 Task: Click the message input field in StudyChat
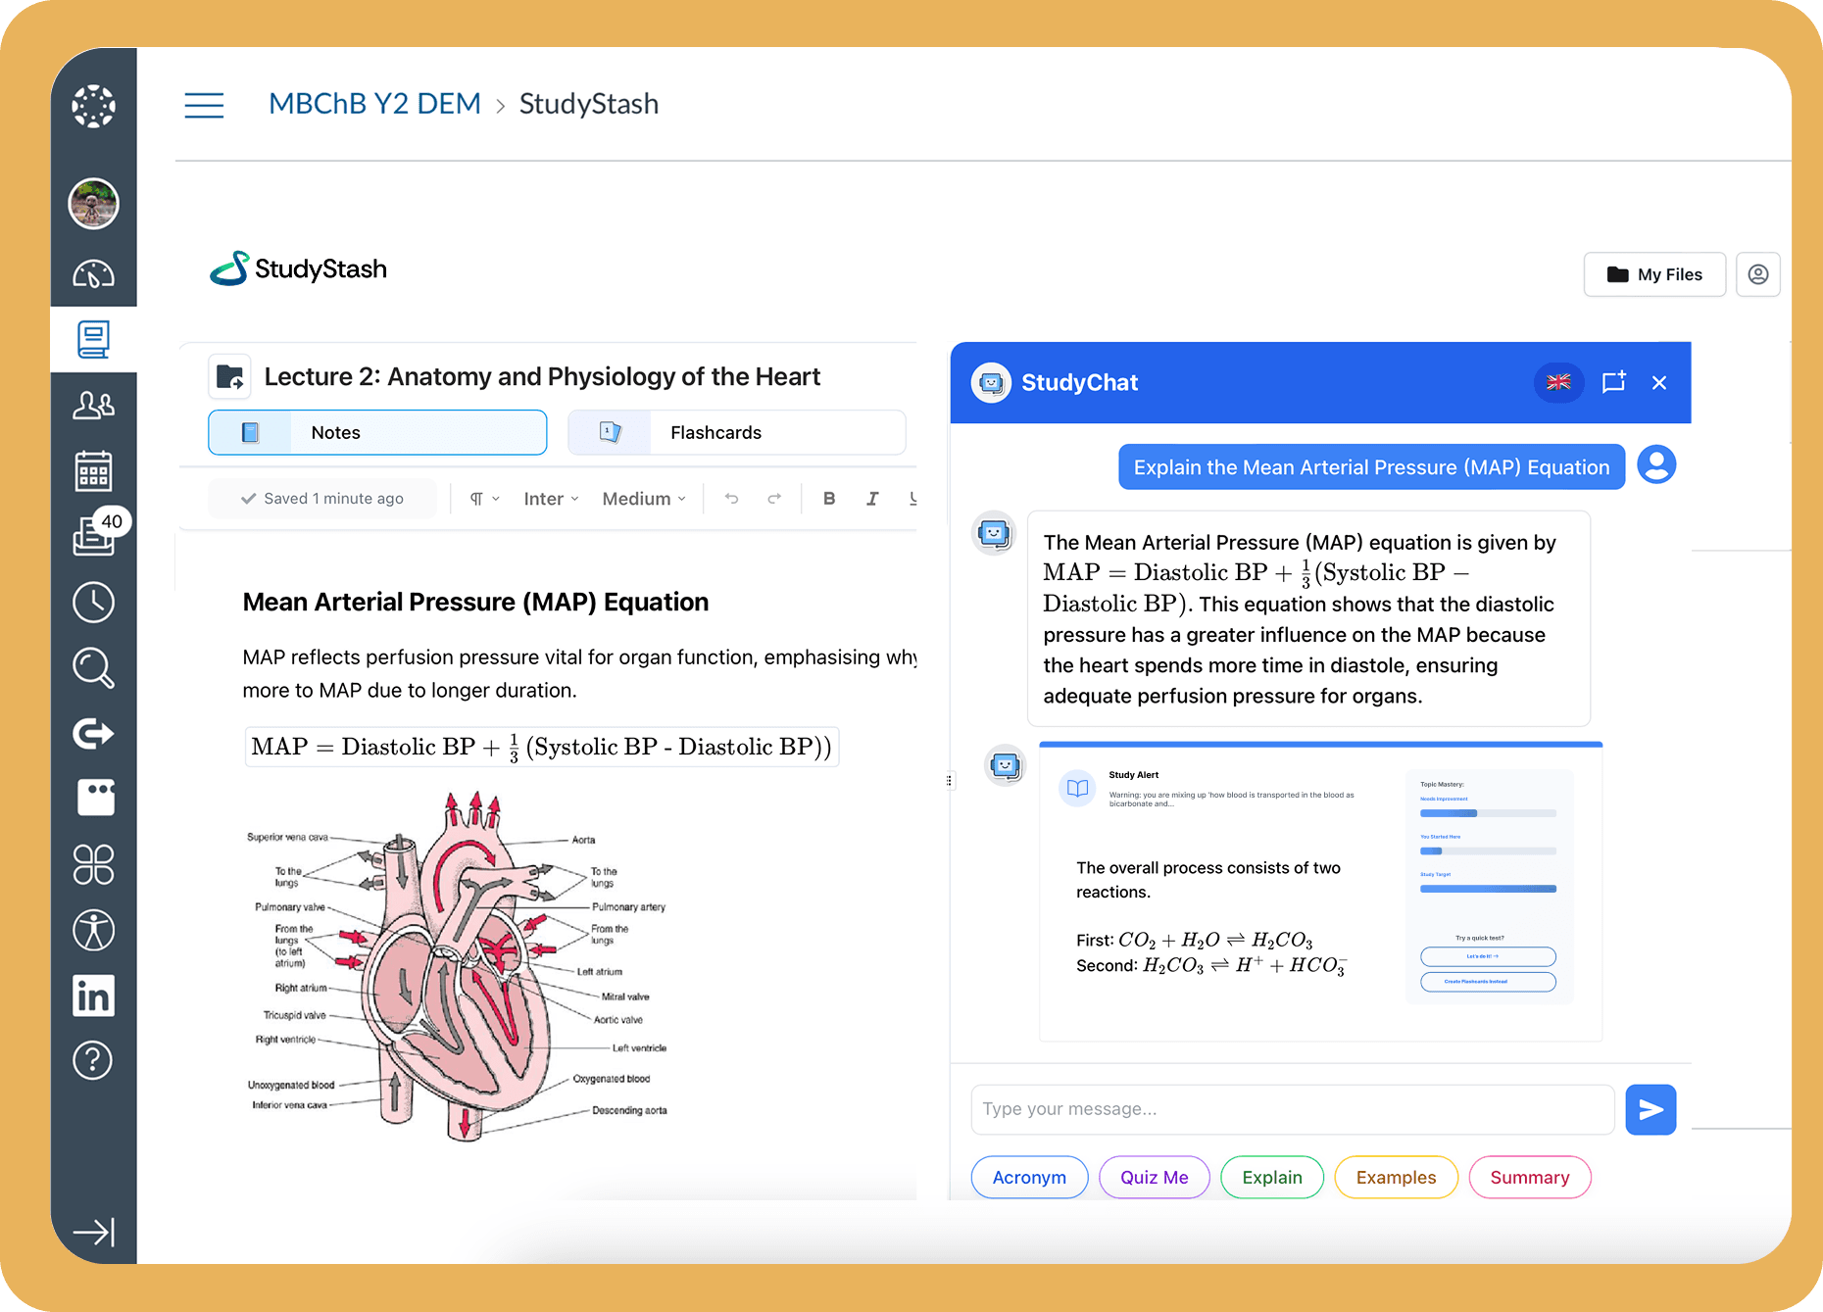click(1292, 1109)
